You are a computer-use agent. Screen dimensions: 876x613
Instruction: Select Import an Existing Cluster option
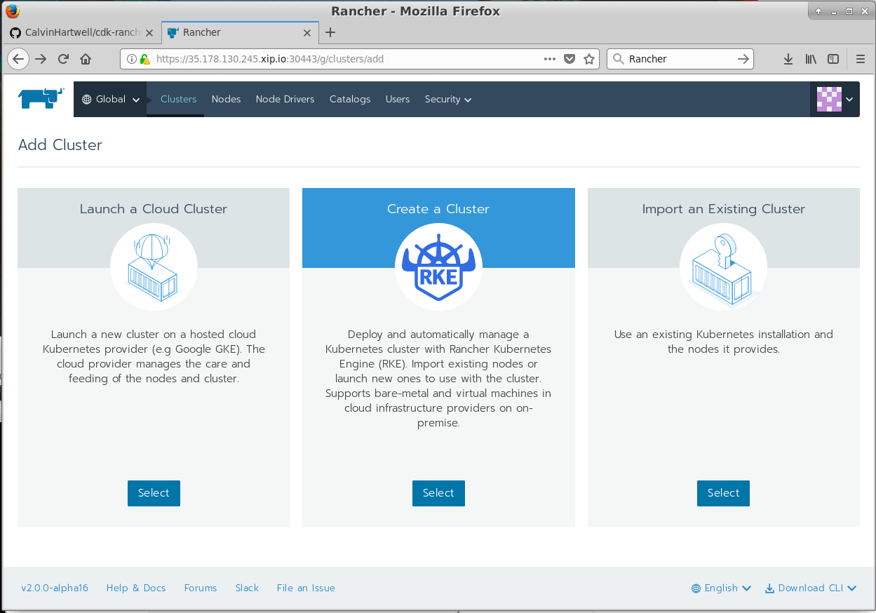pos(723,493)
